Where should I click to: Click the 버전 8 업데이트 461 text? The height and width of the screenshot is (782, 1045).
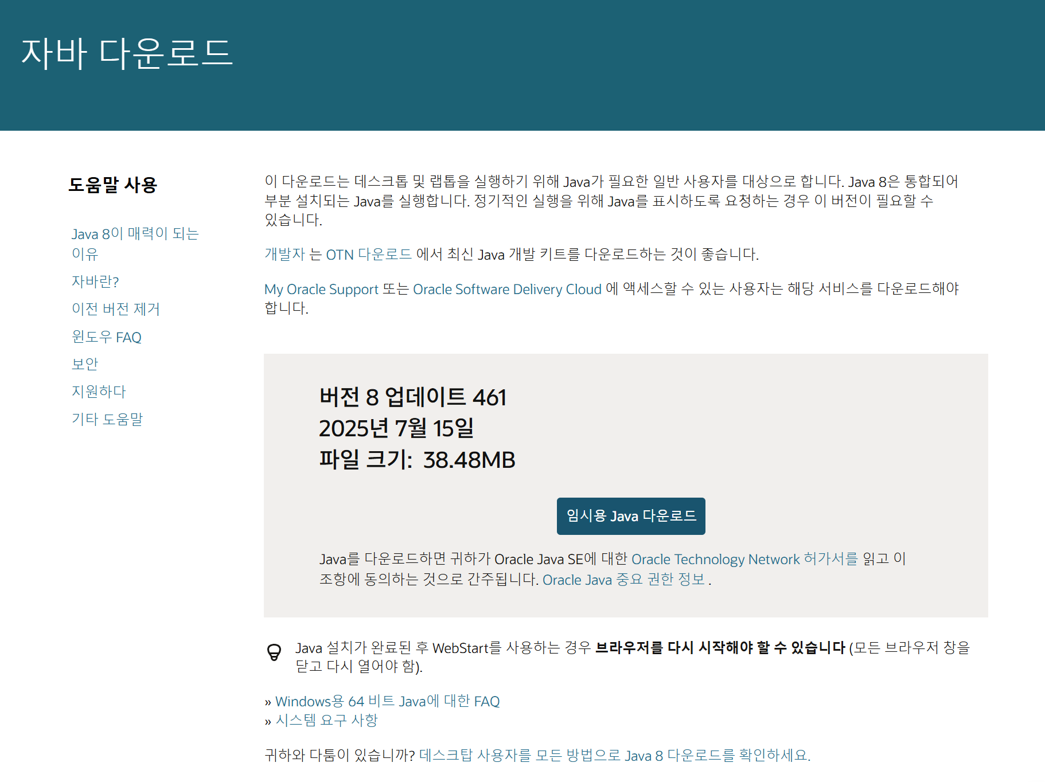(x=413, y=397)
